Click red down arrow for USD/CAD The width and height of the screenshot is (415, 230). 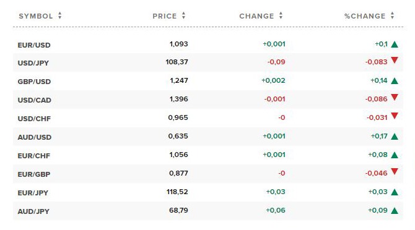tap(395, 97)
